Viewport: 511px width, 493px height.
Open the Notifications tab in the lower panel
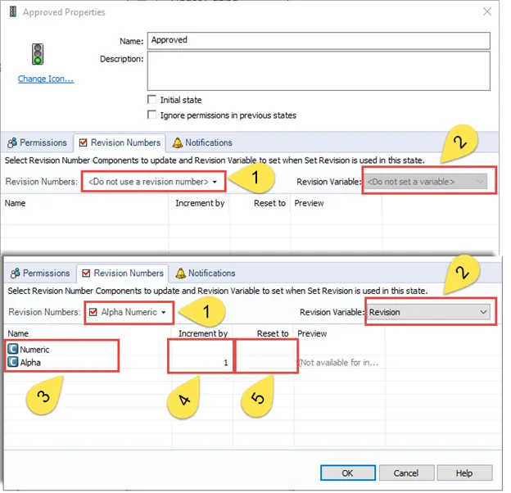(x=206, y=274)
